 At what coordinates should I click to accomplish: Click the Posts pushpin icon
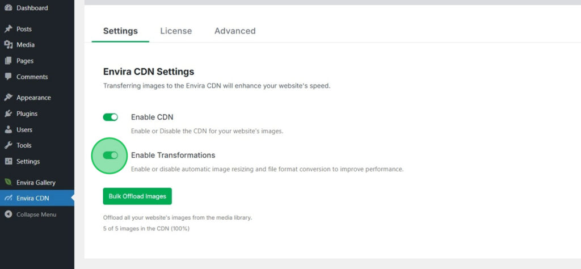(8, 29)
